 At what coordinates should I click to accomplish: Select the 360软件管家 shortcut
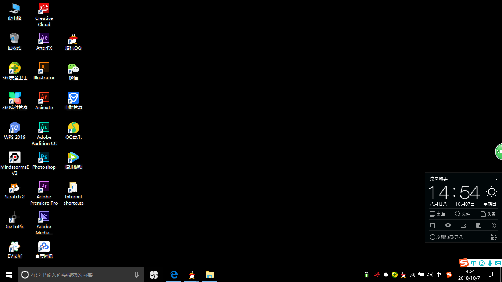tap(15, 101)
